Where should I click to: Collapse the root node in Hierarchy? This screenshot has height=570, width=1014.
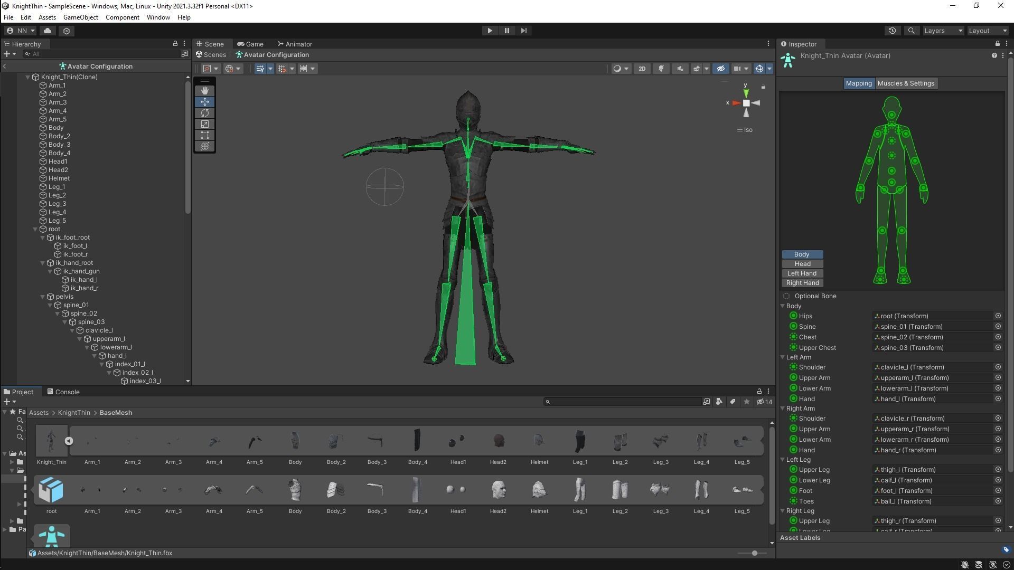tap(35, 229)
